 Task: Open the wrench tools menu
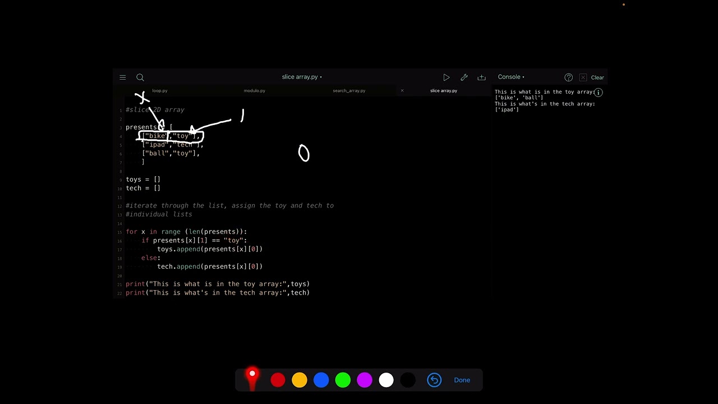(464, 77)
